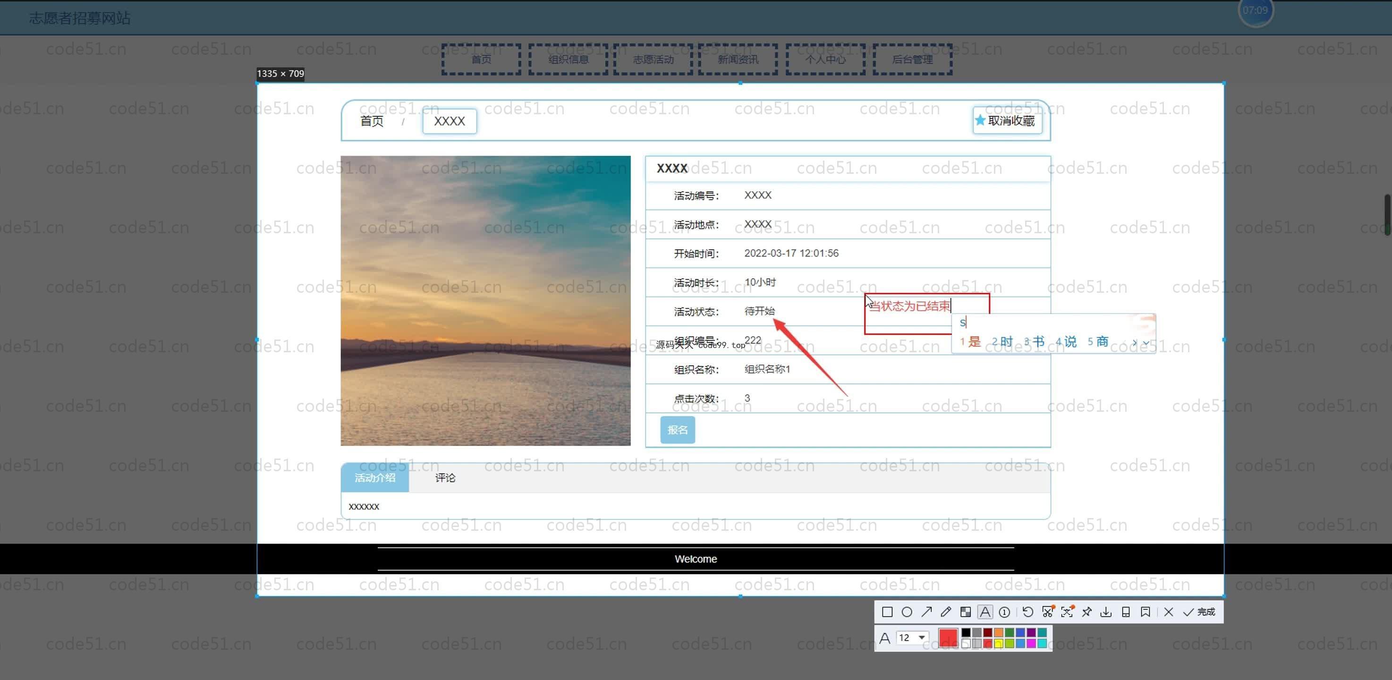The width and height of the screenshot is (1392, 680).
Task: Click the 待开始 activity status value
Action: click(x=760, y=311)
